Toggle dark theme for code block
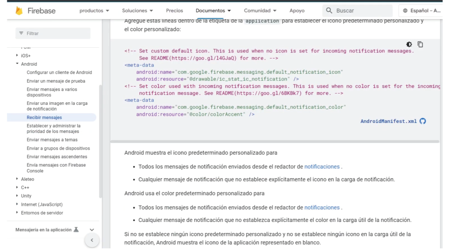This screenshot has height=250, width=449. 409,45
